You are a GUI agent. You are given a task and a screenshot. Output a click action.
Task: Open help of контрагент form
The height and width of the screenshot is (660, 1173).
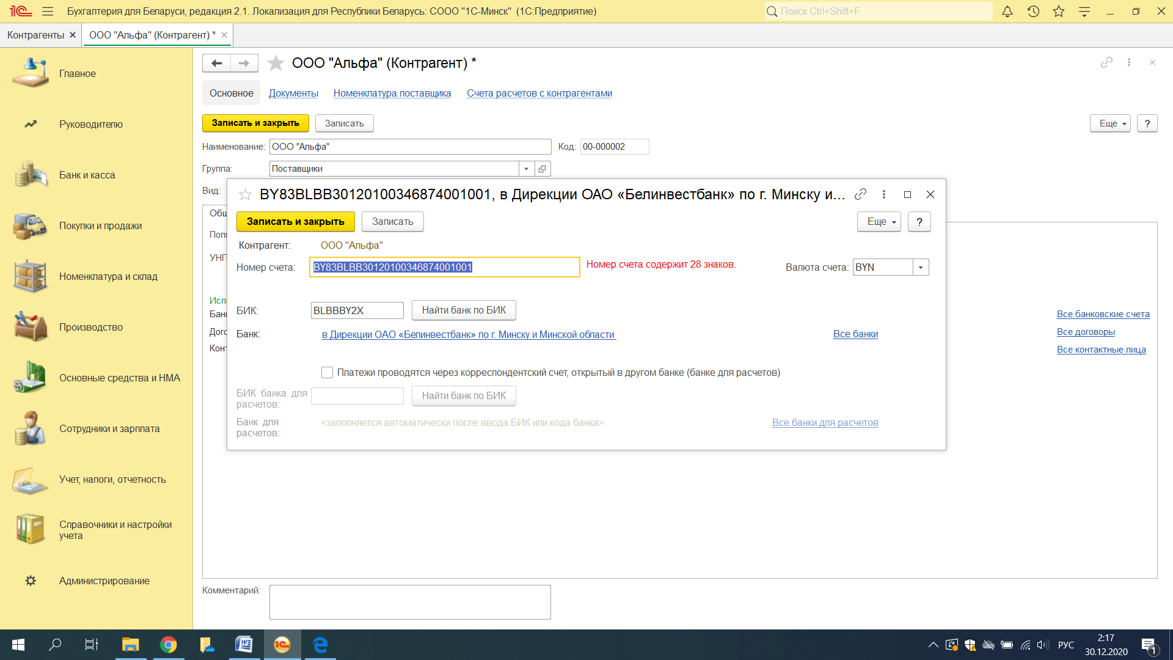click(x=1147, y=123)
